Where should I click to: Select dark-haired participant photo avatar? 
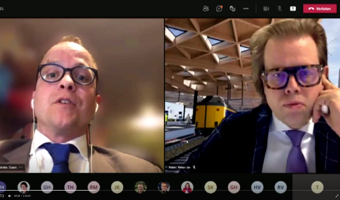24,187
